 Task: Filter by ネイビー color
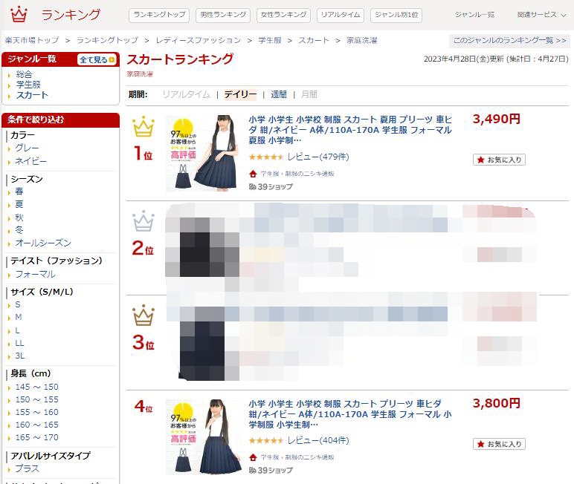click(30, 161)
